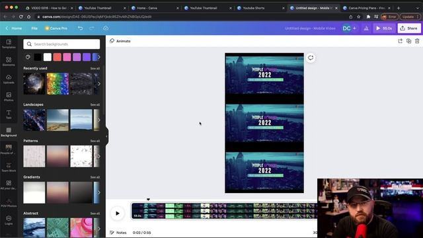The width and height of the screenshot is (423, 238).
Task: Open the Logos sidebar panel
Action: 9,220
